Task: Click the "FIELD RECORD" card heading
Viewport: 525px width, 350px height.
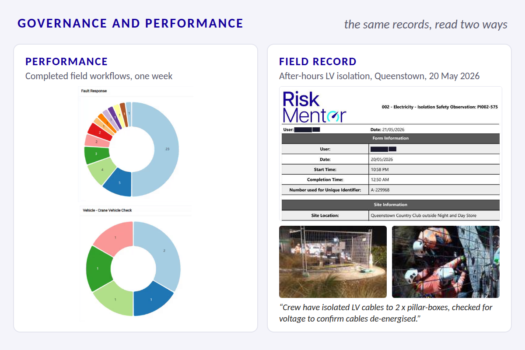Action: click(318, 62)
